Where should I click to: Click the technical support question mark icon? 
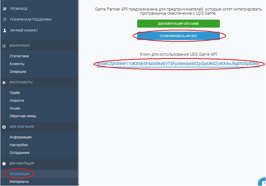coord(4,20)
